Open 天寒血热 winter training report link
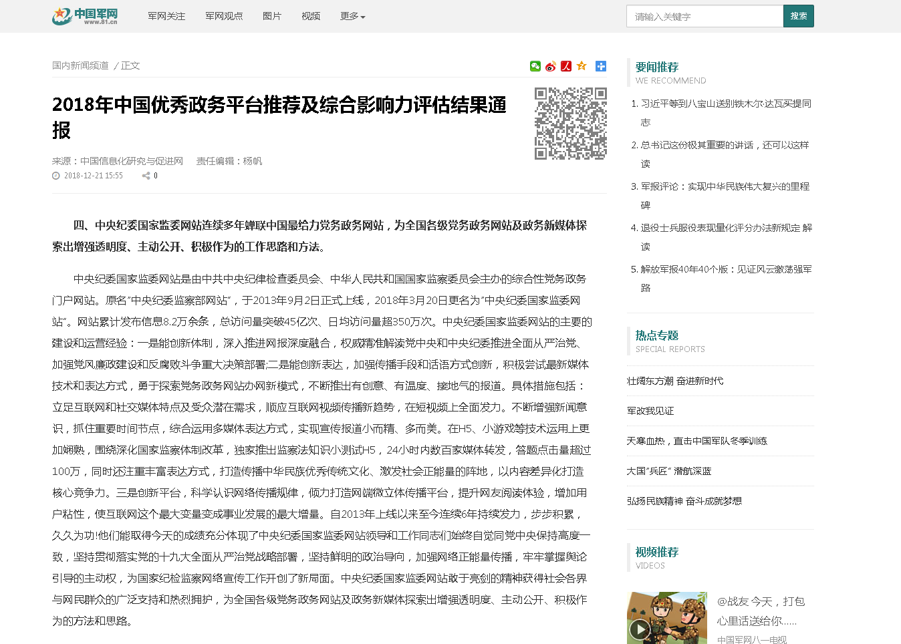 tap(696, 441)
